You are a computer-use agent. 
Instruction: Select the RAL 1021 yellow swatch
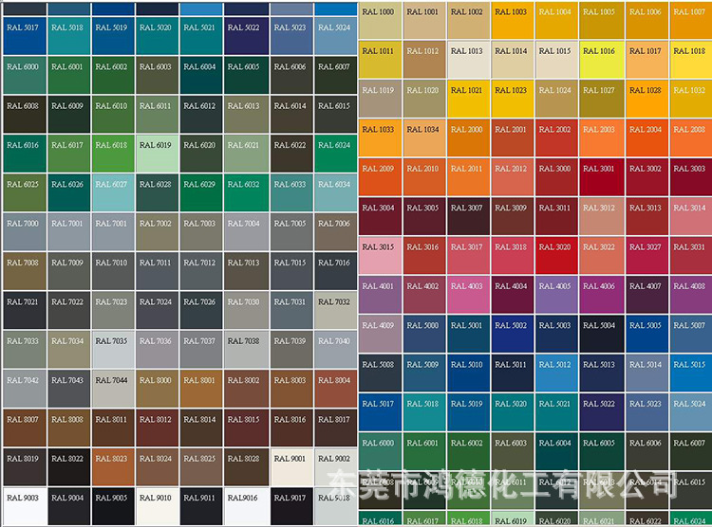(468, 99)
